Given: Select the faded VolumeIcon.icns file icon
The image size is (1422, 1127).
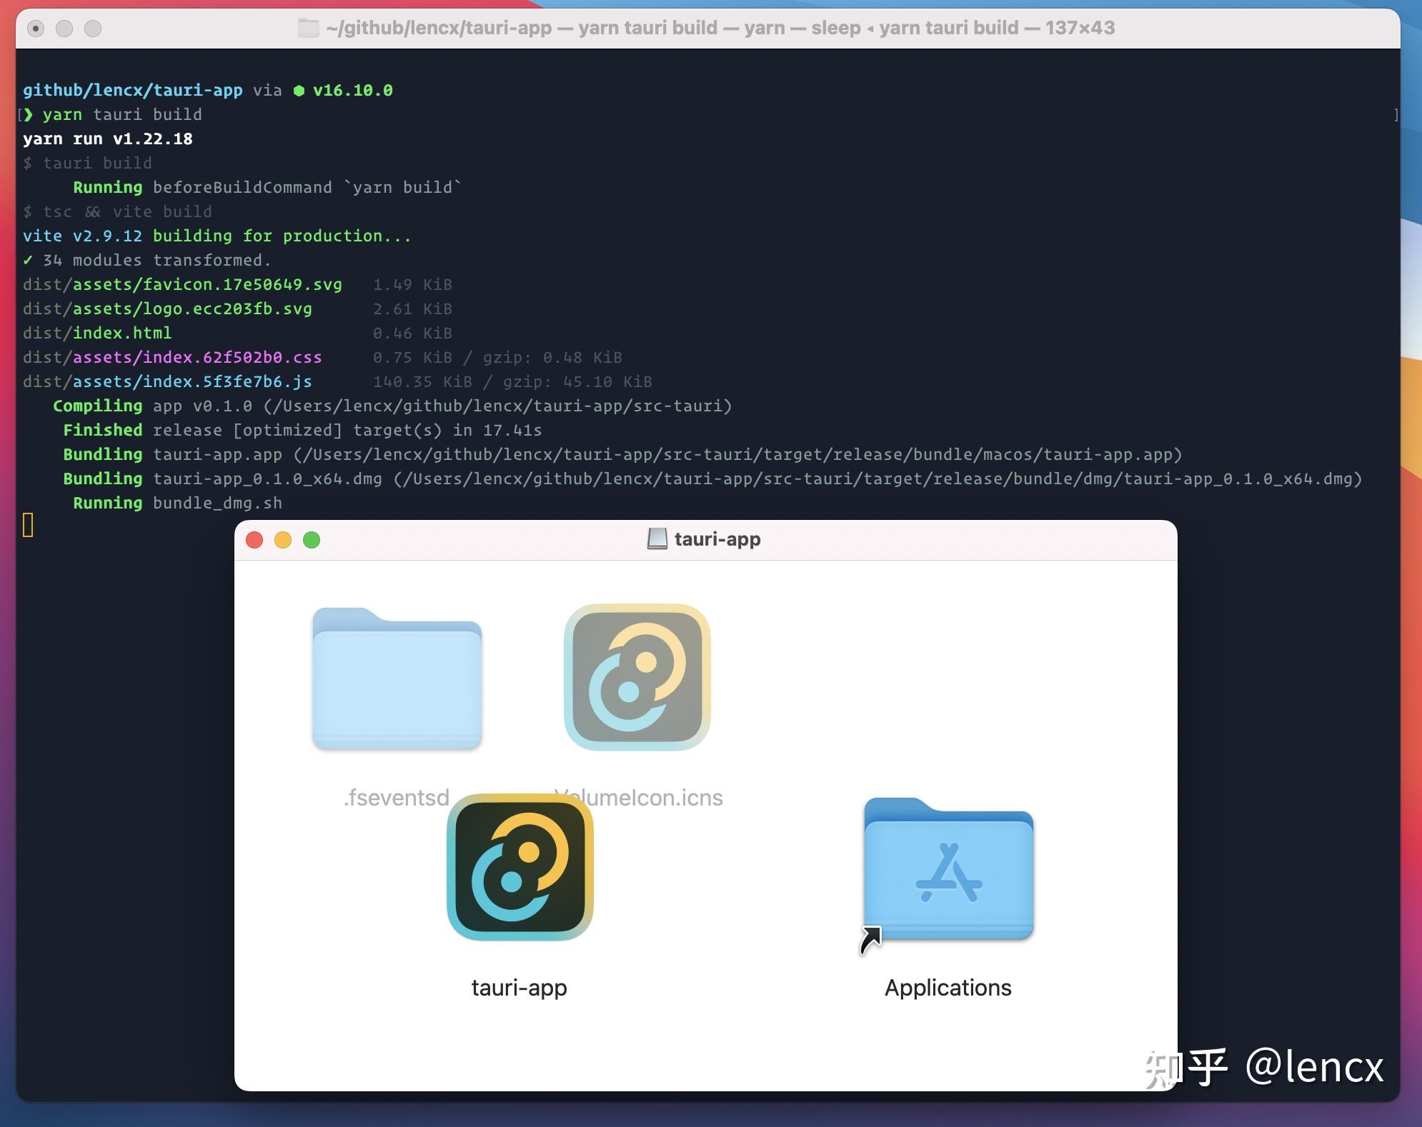Looking at the screenshot, I should point(637,677).
